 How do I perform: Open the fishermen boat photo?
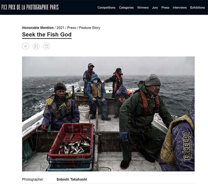pos(108,114)
